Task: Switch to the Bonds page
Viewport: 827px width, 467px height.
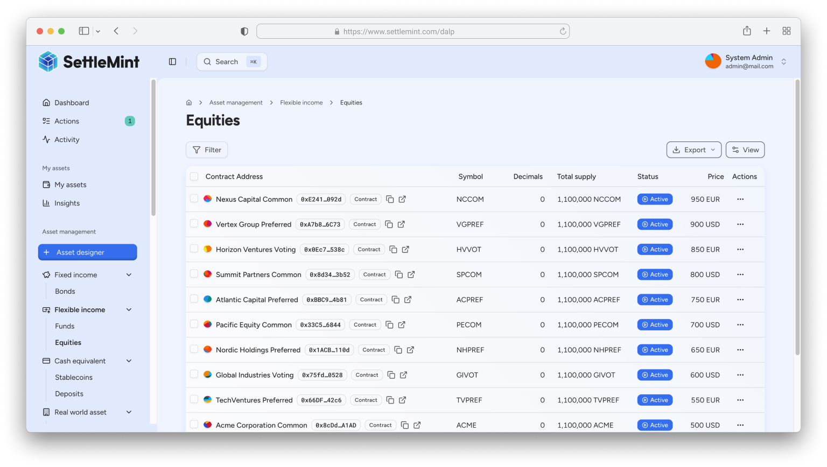Action: tap(65, 291)
